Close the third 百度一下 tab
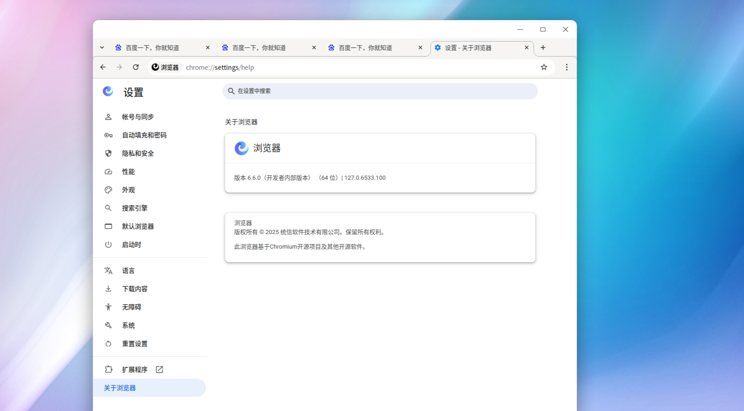The width and height of the screenshot is (744, 411). tap(420, 47)
